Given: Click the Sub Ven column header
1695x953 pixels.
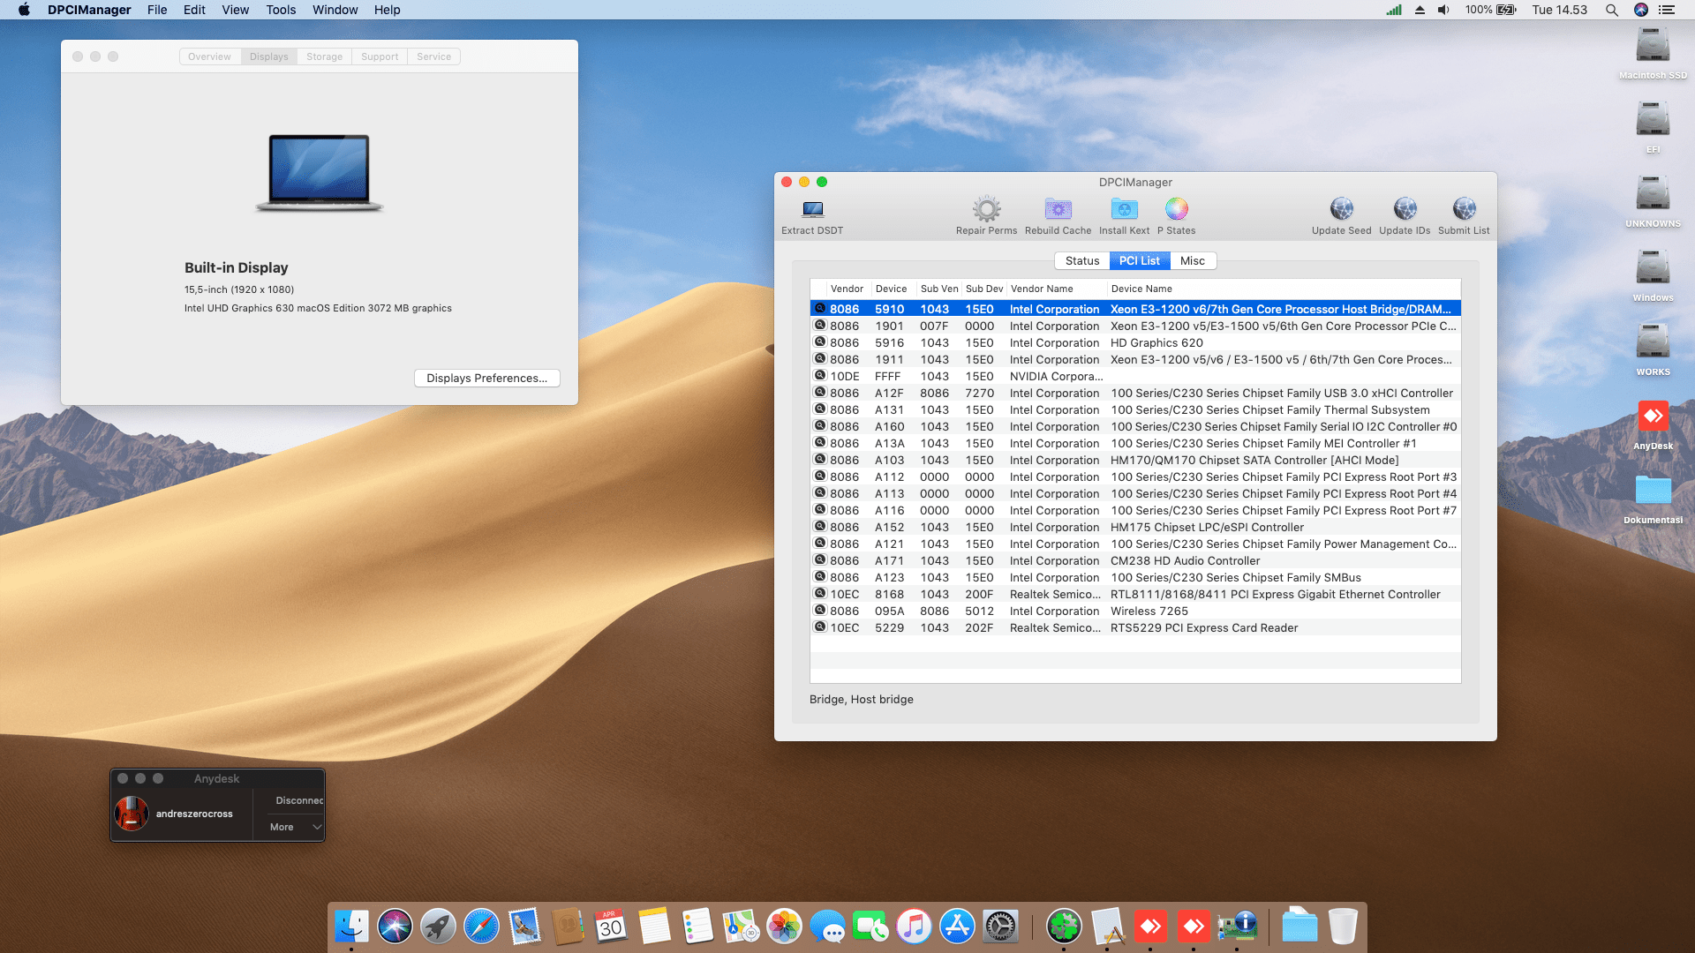Looking at the screenshot, I should pyautogui.click(x=939, y=289).
